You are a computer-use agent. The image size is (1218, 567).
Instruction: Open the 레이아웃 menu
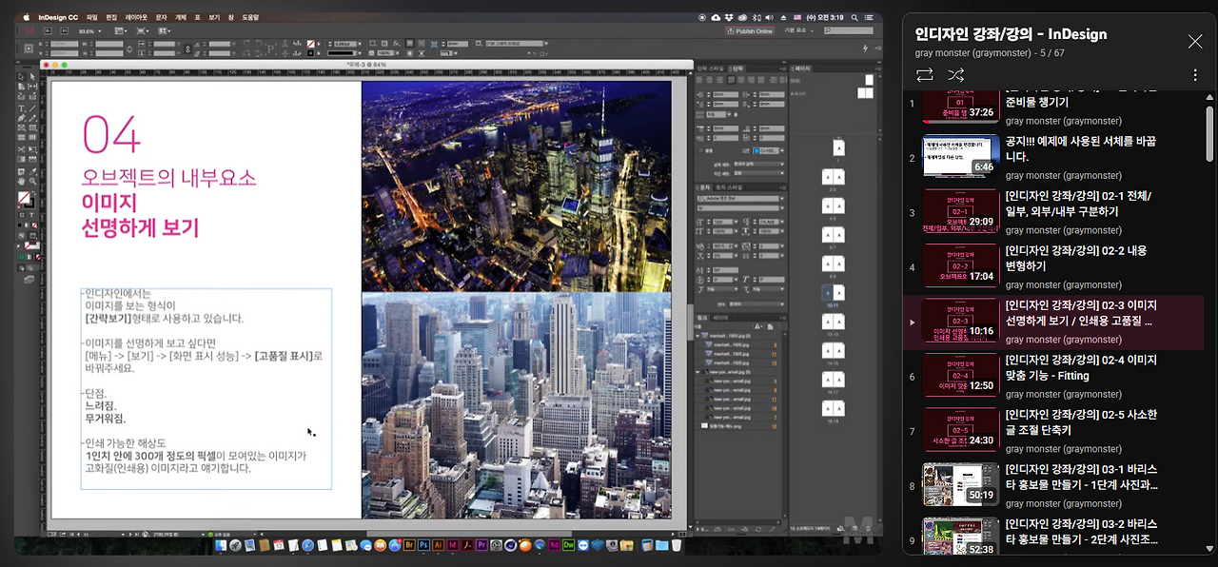tap(136, 17)
